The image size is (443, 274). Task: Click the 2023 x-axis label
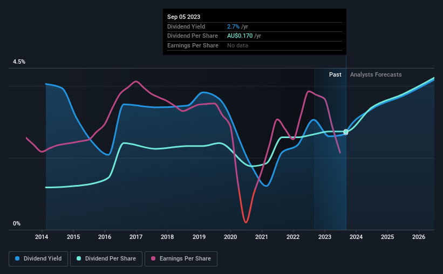point(325,237)
